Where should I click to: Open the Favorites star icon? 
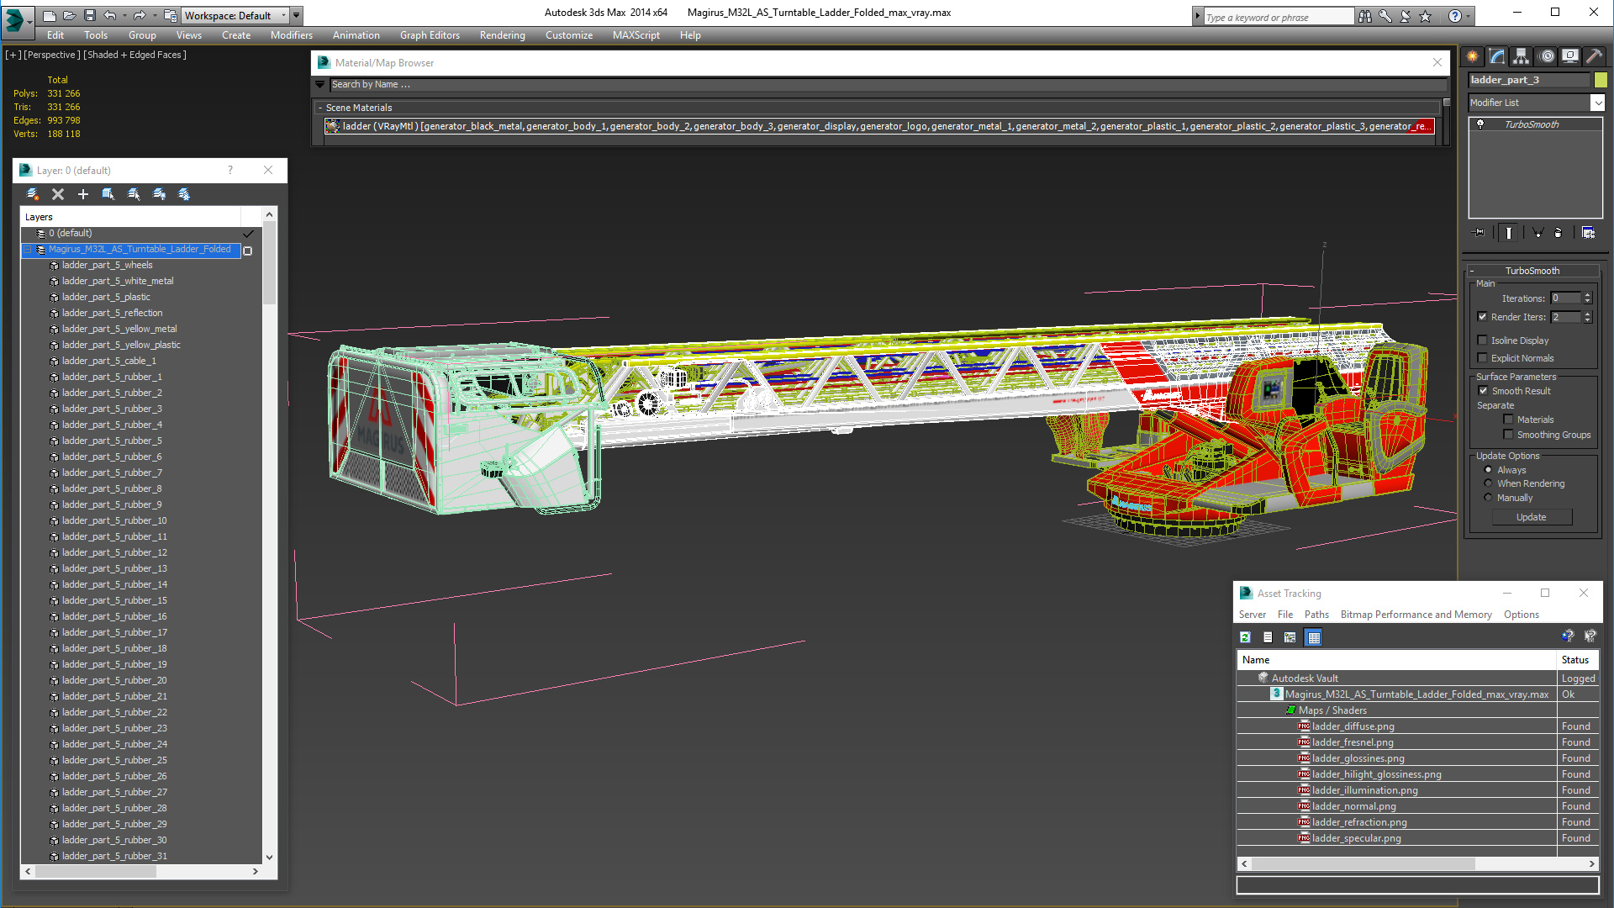point(1425,16)
